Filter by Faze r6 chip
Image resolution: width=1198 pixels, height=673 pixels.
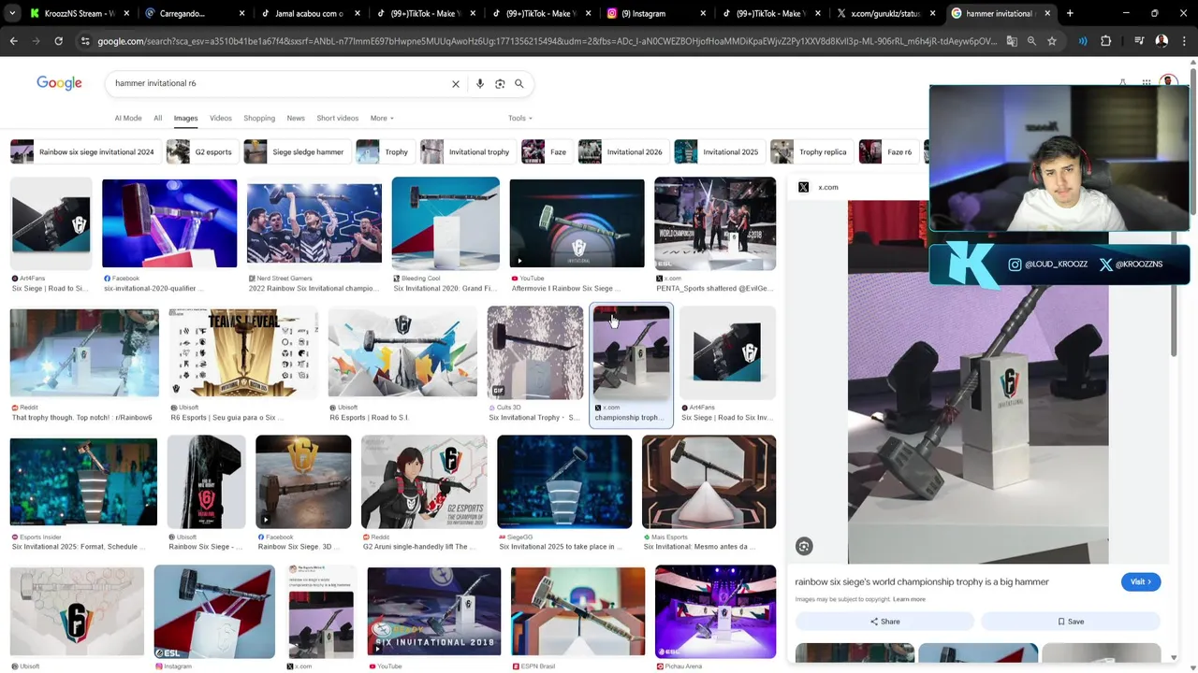click(887, 151)
